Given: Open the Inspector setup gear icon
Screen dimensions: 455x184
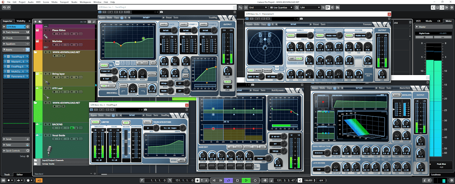Looking at the screenshot, I should 28,156.
